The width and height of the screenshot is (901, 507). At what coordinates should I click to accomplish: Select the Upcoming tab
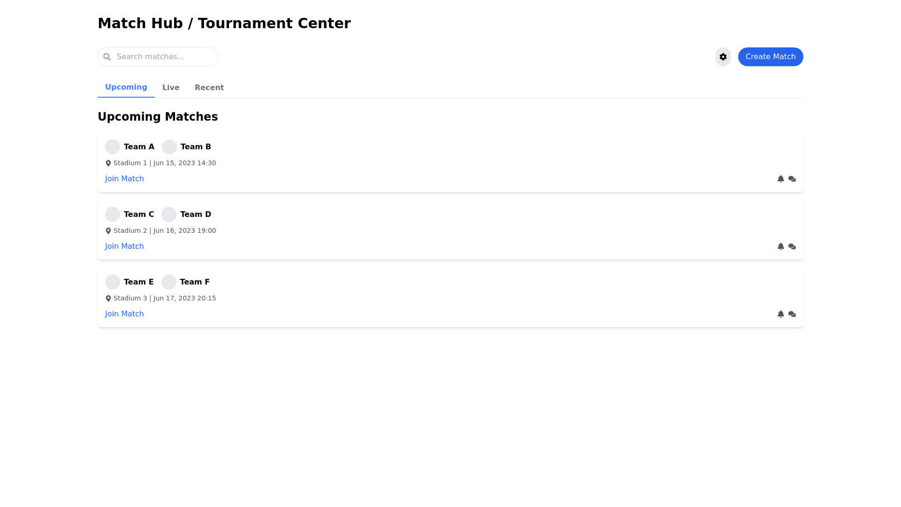126,87
